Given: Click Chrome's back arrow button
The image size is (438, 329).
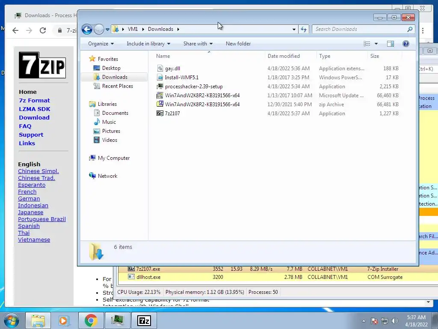Looking at the screenshot, I should click(15, 30).
